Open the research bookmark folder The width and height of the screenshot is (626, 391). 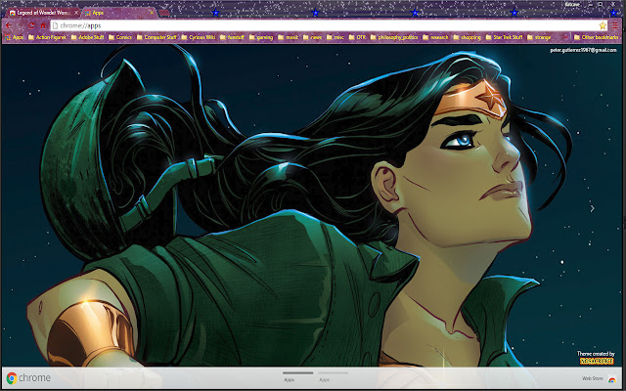435,37
